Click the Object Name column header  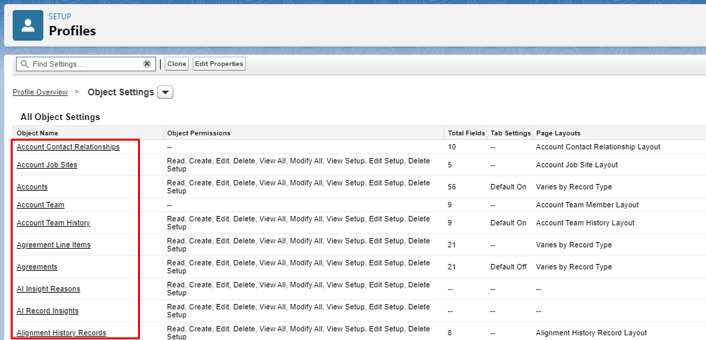37,133
